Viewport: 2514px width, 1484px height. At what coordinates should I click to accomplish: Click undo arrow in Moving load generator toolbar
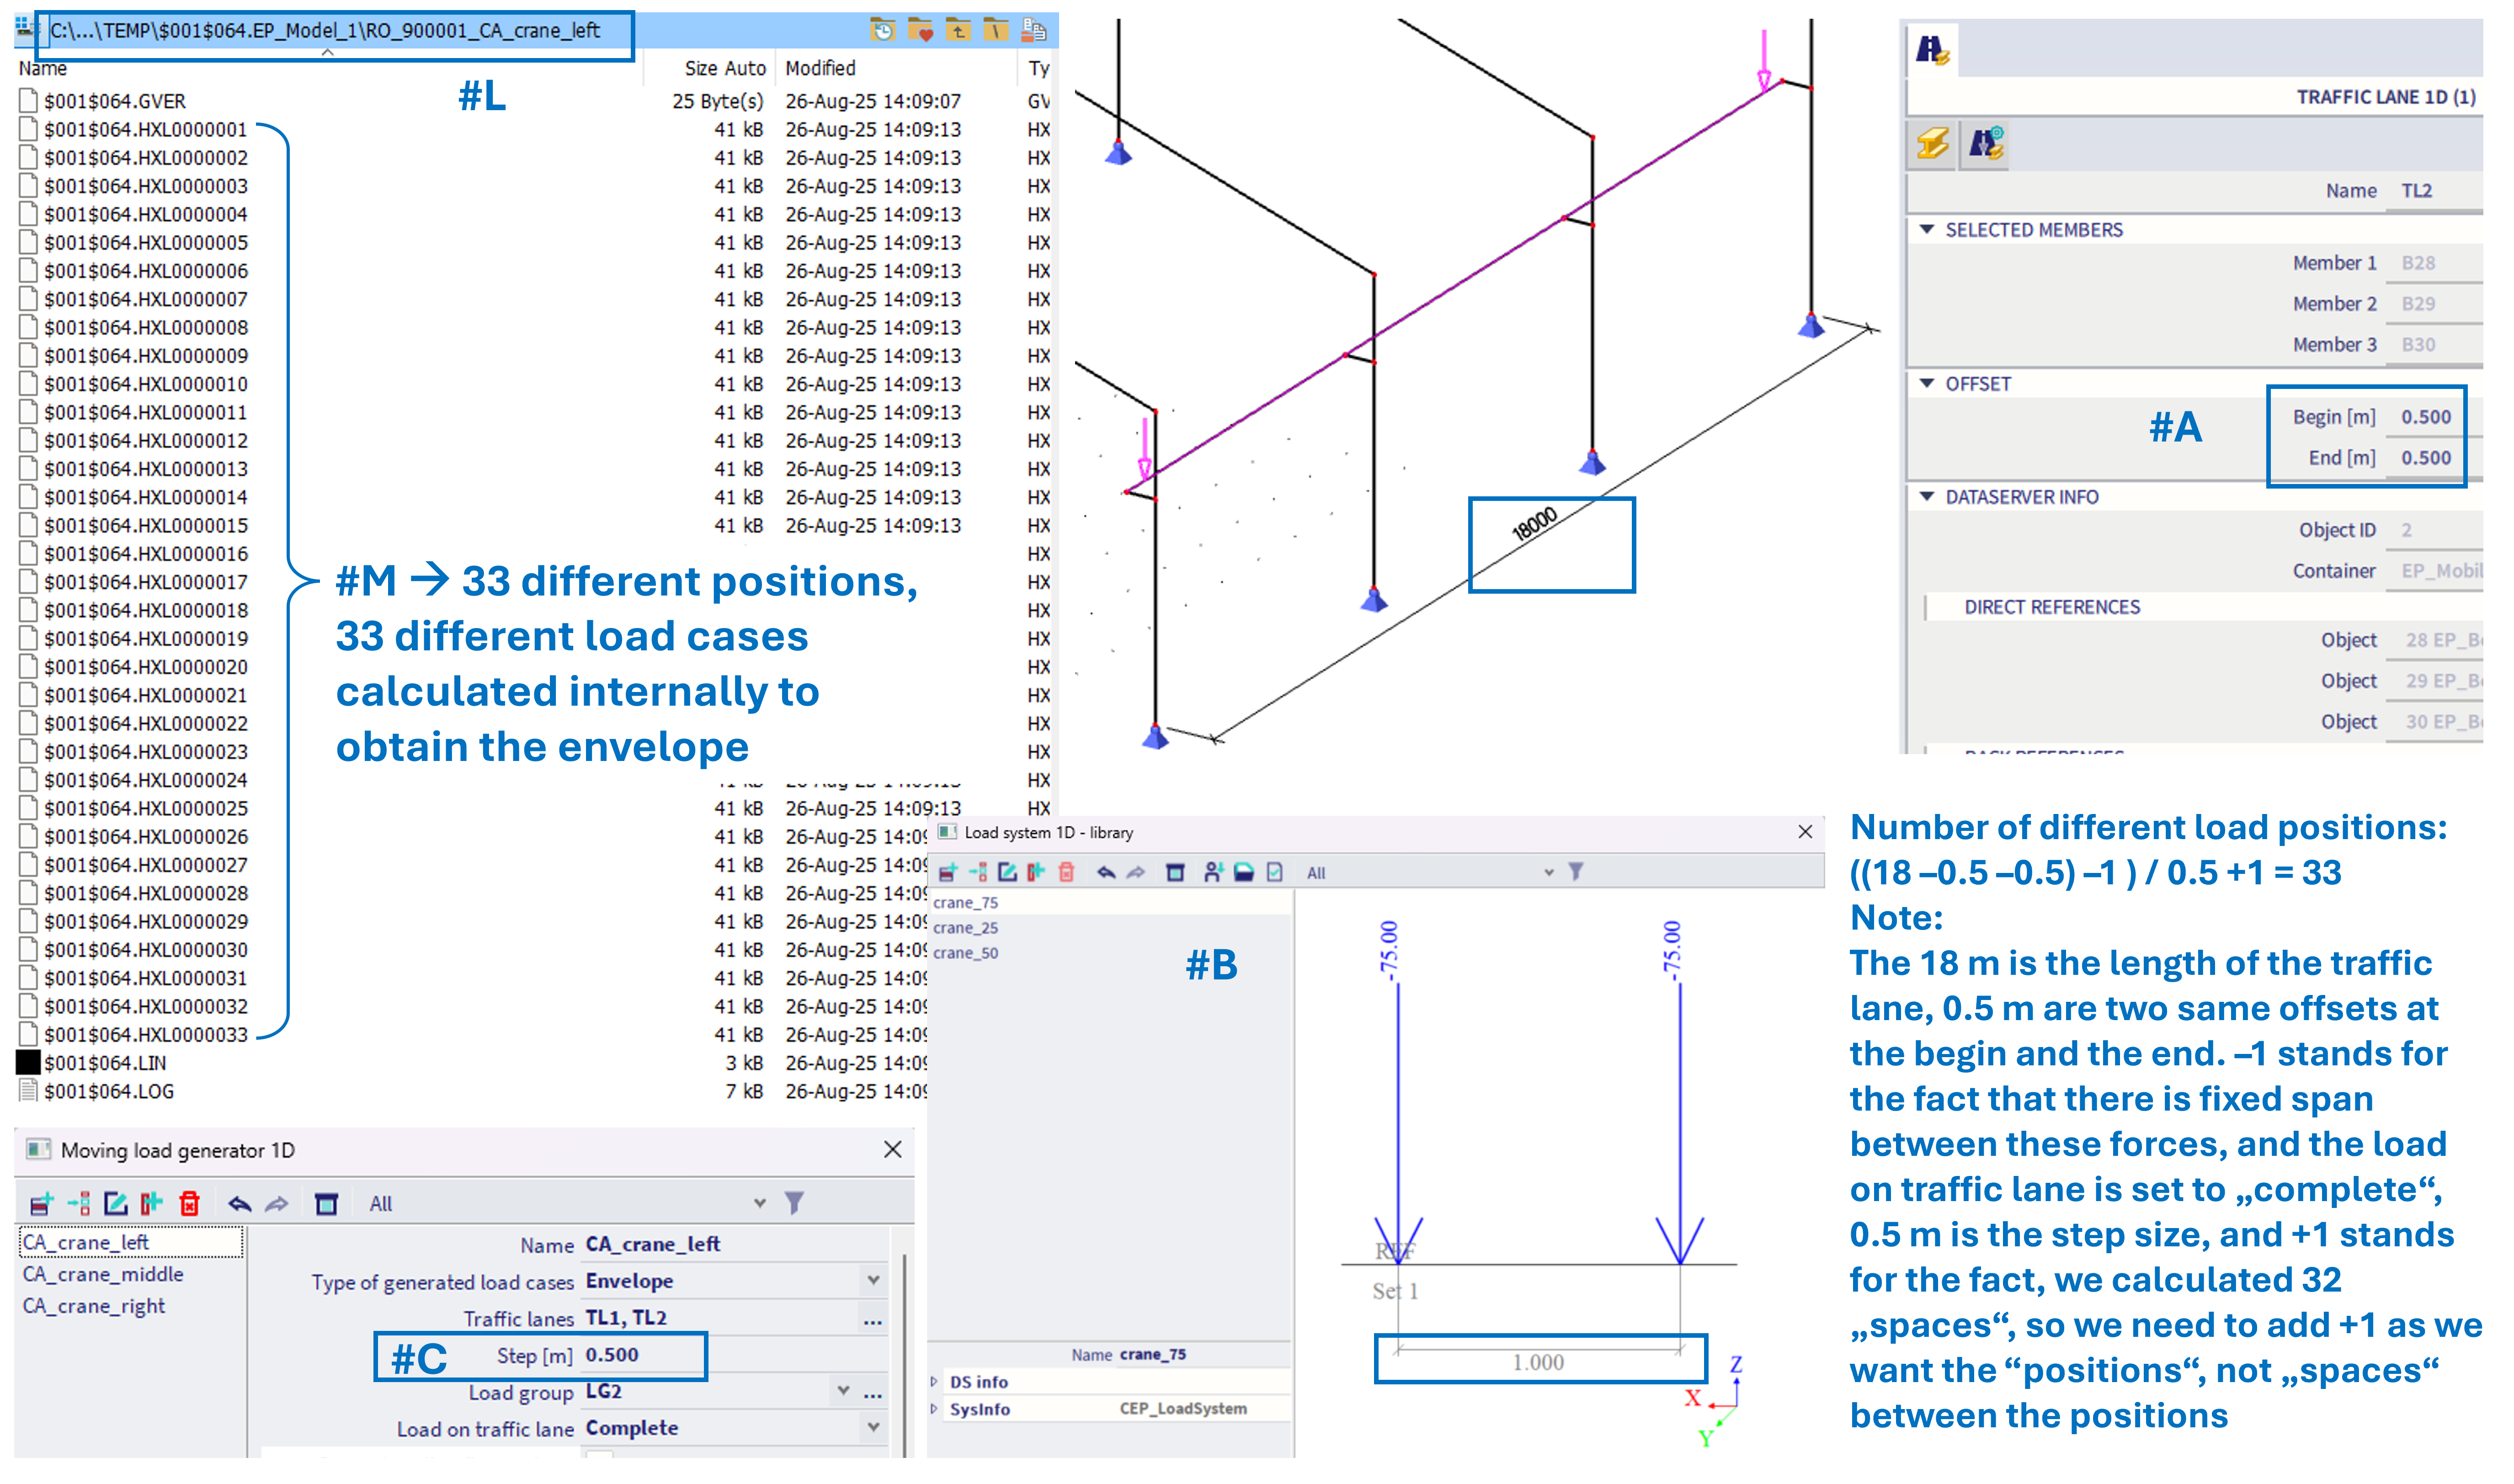click(239, 1203)
